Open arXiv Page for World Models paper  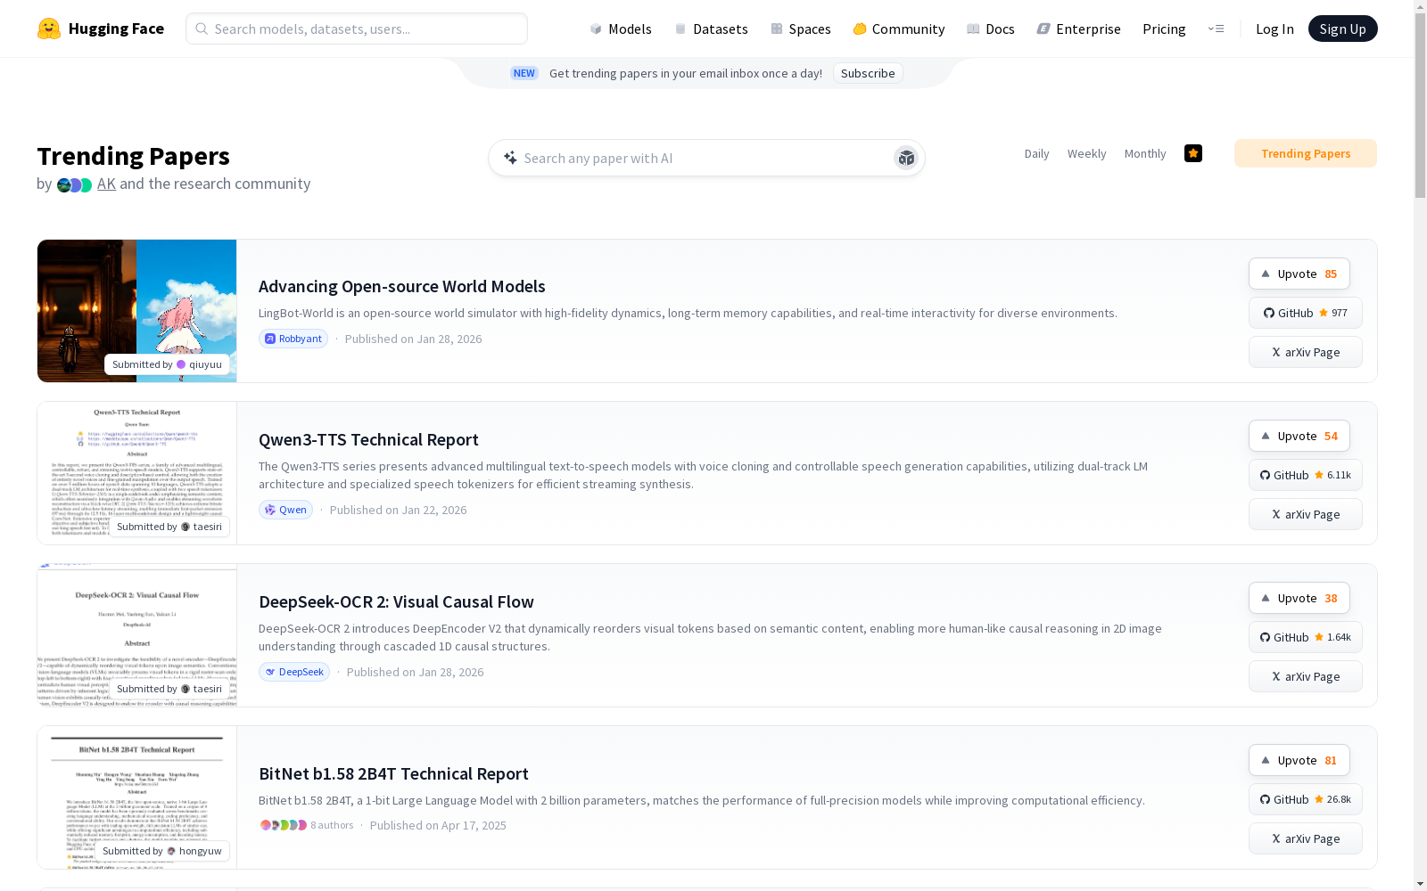[x=1305, y=352]
